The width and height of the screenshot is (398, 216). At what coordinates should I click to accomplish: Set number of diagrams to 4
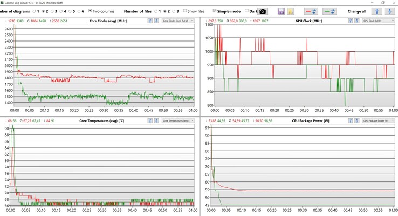tap(61, 11)
